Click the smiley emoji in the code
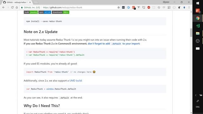The height and width of the screenshot is (114, 203). pyautogui.click(x=94, y=72)
